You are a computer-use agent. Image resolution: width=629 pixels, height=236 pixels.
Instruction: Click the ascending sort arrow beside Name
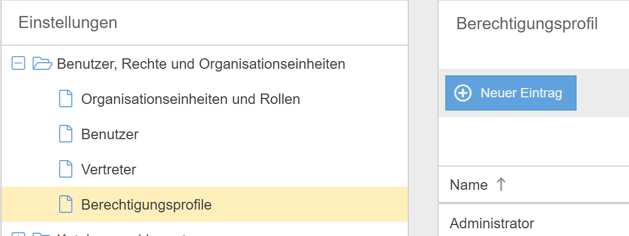(500, 184)
